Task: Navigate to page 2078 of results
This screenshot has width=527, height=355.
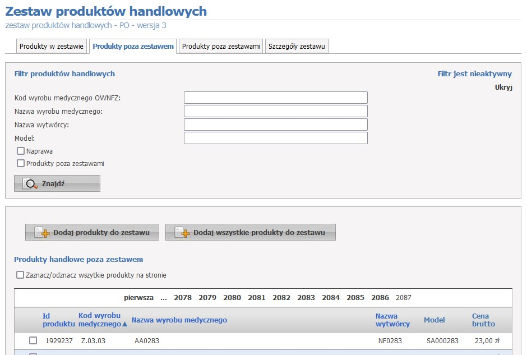Action: (x=183, y=298)
